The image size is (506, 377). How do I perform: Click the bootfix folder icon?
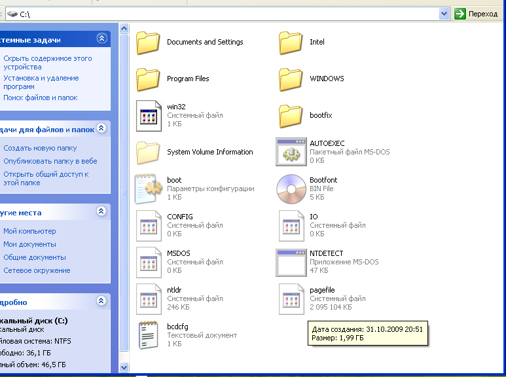[x=291, y=116]
